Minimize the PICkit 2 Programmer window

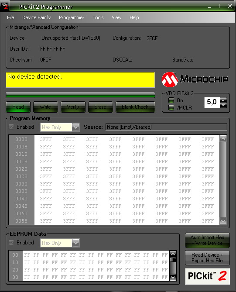[210, 7]
